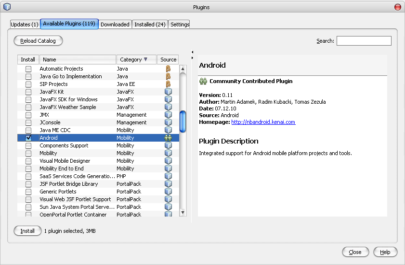Screen dimensions: 405x265
Task: Click the cube icon for SaaS Services Code Generation
Action: (168, 176)
